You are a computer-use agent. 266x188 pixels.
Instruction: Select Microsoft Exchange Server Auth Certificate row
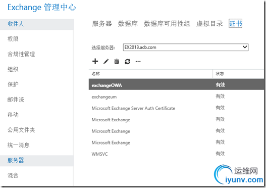(176, 108)
